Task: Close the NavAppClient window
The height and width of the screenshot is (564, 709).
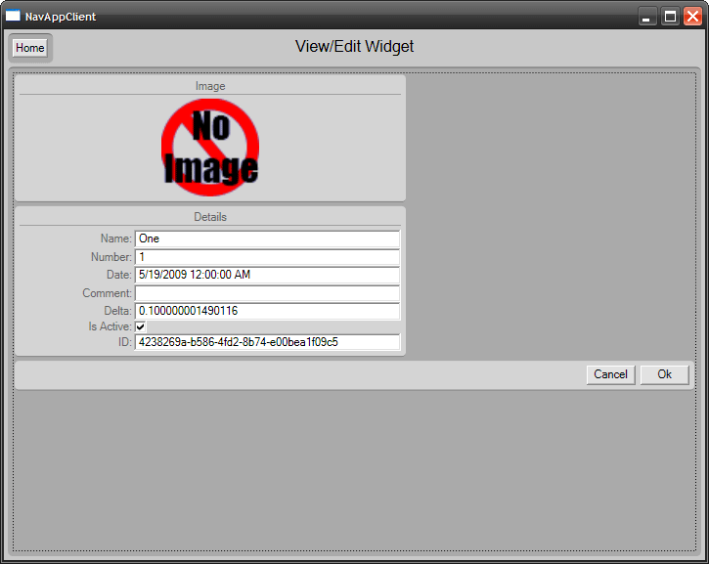Action: click(692, 17)
